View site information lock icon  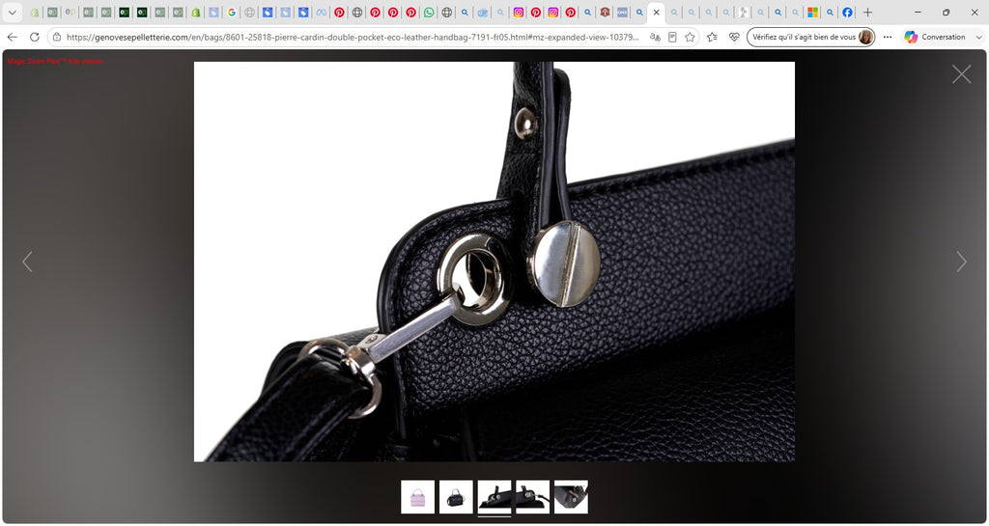(x=57, y=38)
